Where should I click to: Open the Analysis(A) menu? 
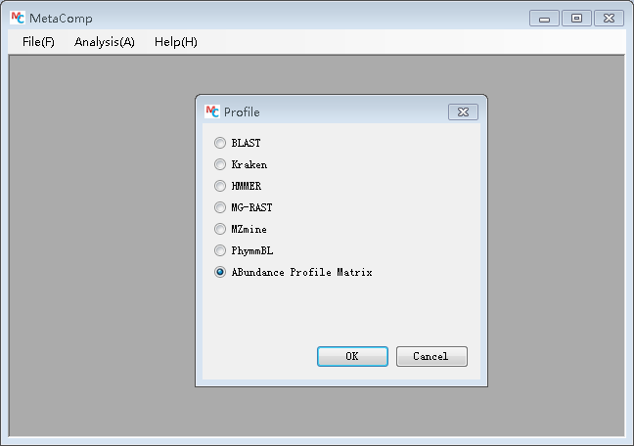[105, 42]
